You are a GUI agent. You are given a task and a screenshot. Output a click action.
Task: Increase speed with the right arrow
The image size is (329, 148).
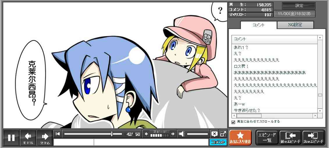(173, 134)
